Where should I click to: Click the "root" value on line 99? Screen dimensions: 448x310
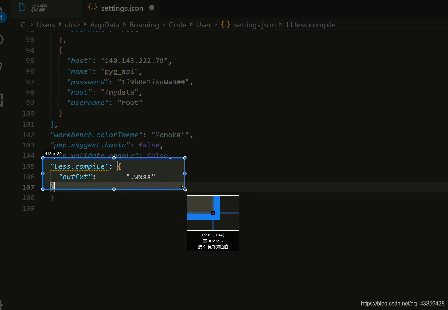[130, 103]
